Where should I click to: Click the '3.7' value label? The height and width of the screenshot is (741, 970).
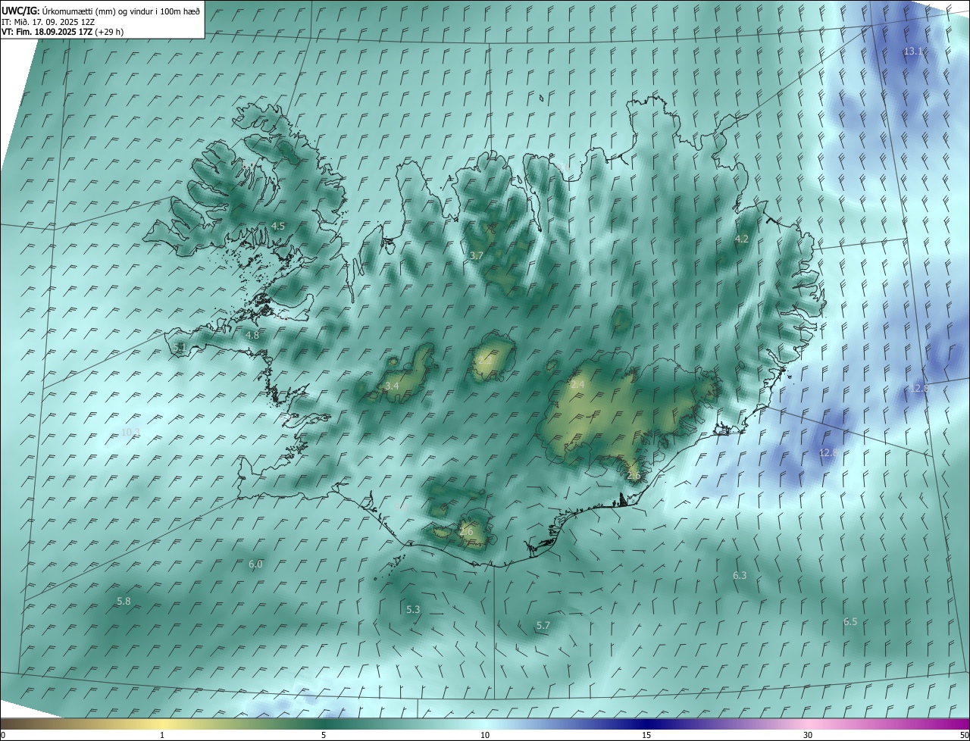[476, 256]
